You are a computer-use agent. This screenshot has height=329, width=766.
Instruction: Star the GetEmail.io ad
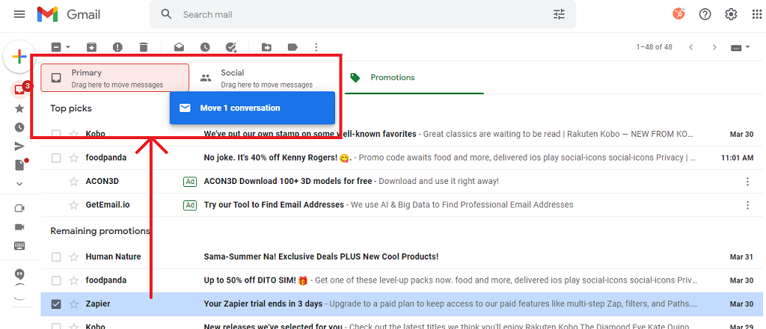74,205
